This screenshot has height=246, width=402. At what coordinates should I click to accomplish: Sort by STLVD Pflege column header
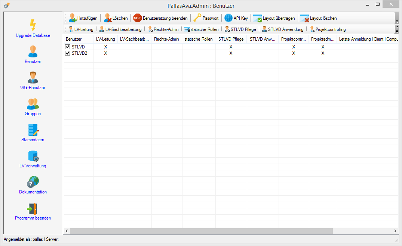(x=231, y=39)
